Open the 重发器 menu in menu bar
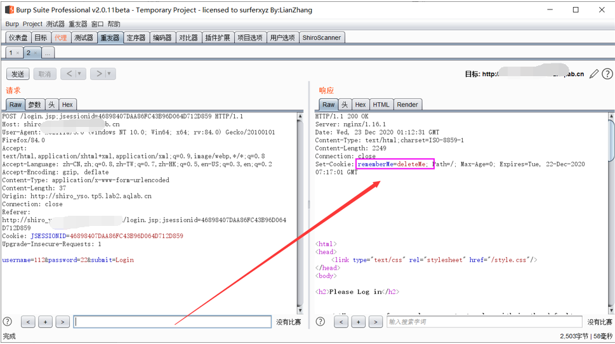The width and height of the screenshot is (615, 344). [x=78, y=24]
